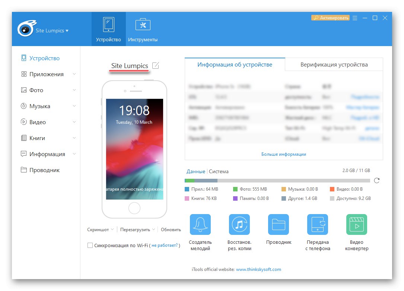The width and height of the screenshot is (404, 291).
Task: Switch to Верификация устройства tab
Action: coord(334,65)
